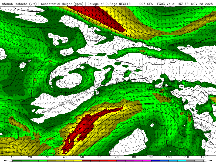Click the 70 value on the color scale
The height and width of the screenshot is (162, 216).
coord(117,157)
